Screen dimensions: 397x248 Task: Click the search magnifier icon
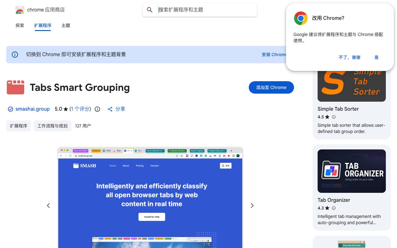click(x=150, y=10)
